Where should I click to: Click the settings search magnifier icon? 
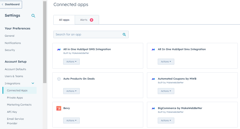(x=33, y=16)
